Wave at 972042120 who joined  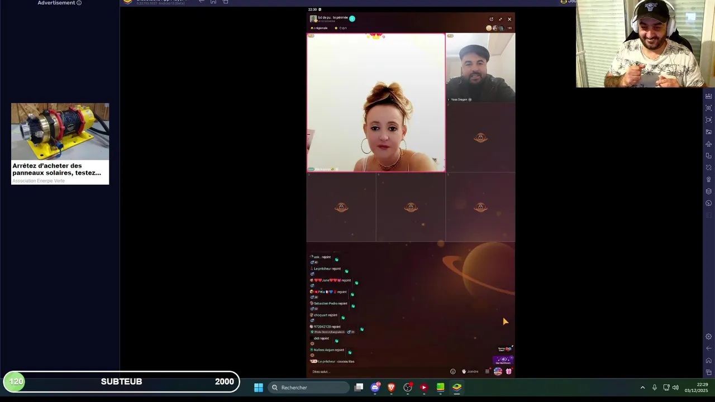click(x=362, y=329)
